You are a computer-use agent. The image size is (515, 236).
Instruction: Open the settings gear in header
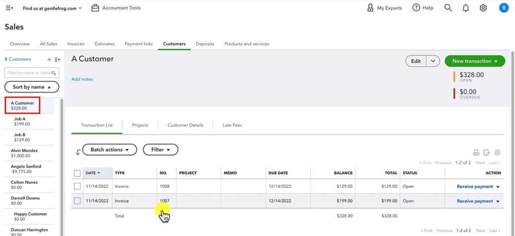coord(483,8)
